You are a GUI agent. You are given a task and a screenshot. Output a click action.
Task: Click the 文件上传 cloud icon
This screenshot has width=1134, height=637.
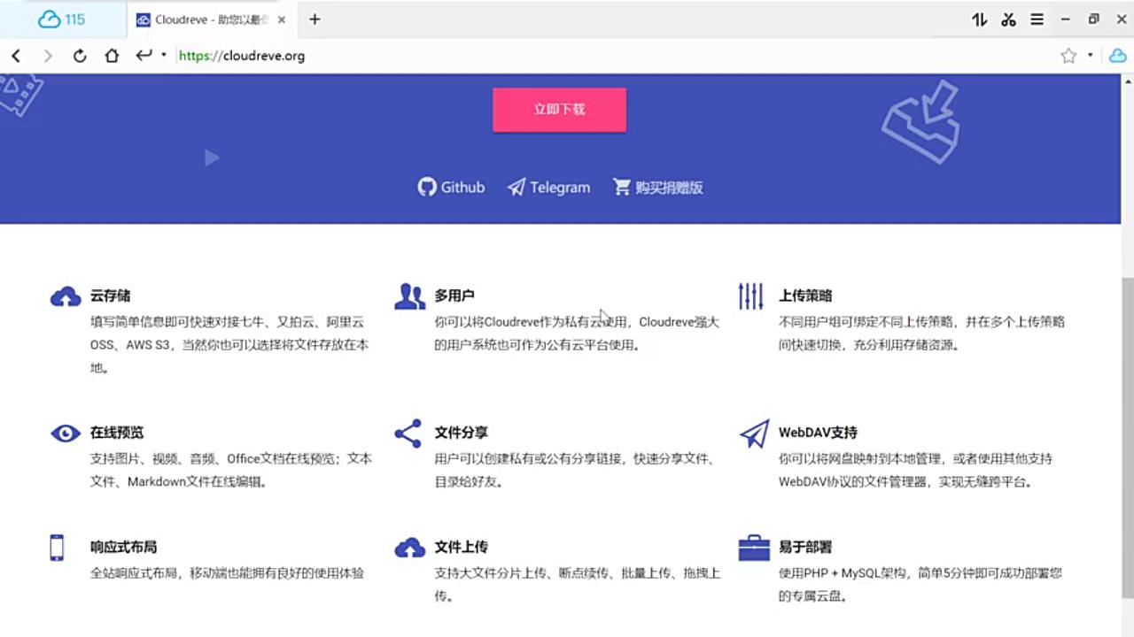point(409,549)
